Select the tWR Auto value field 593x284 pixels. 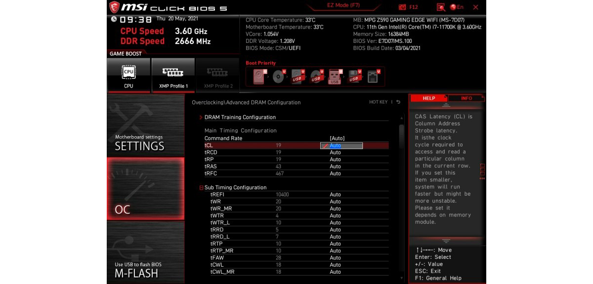click(336, 202)
